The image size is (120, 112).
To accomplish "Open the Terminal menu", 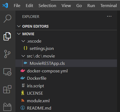I will point(109,6).
